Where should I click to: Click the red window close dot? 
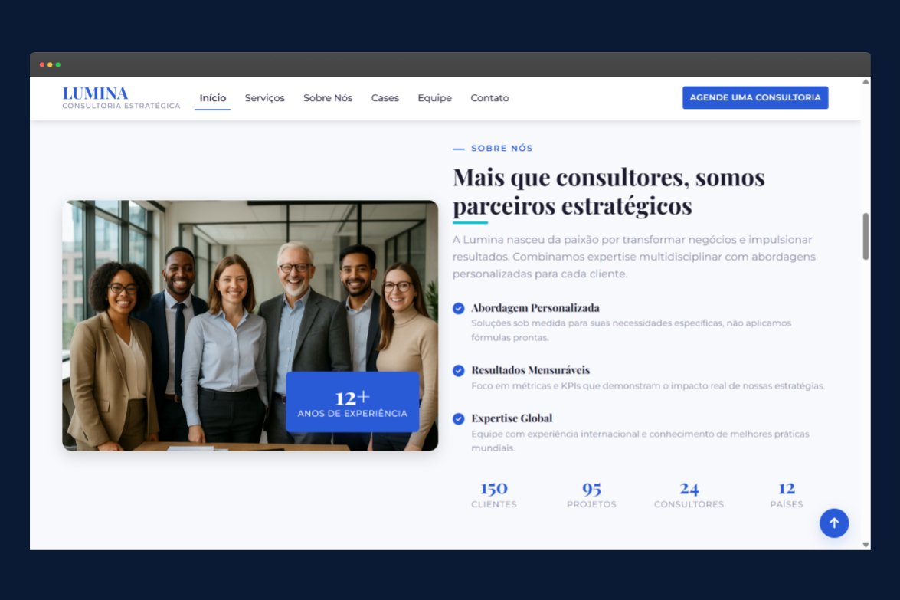click(x=42, y=65)
